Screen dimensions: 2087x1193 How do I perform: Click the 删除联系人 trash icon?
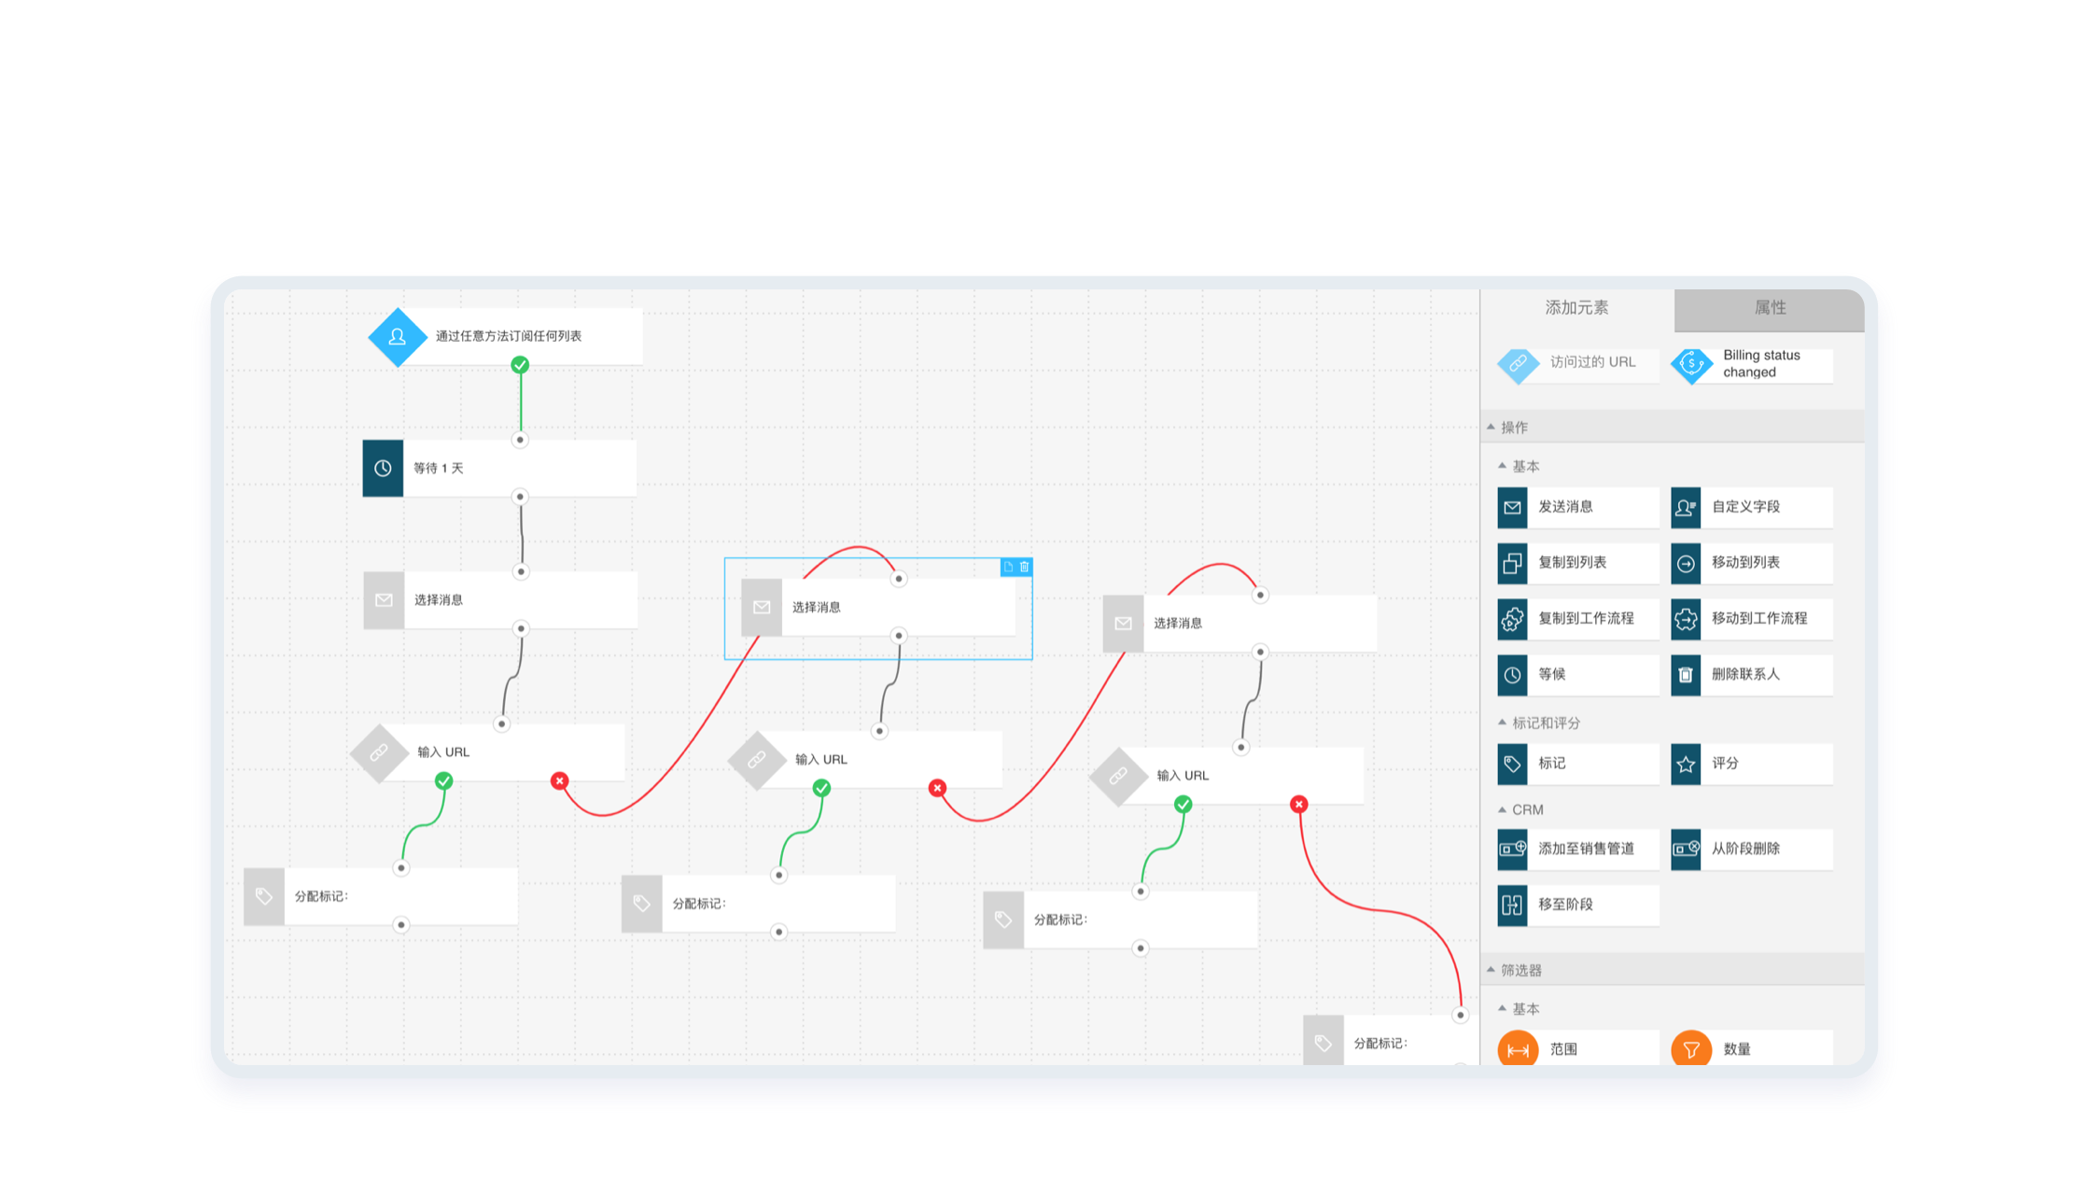[x=1686, y=675]
